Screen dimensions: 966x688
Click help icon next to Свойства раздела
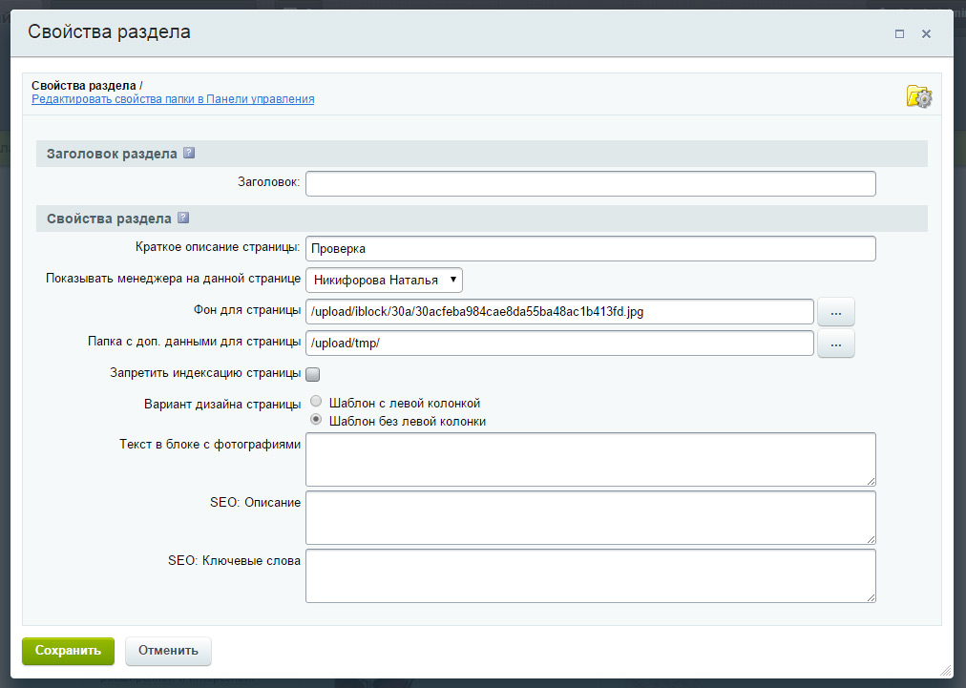click(183, 219)
